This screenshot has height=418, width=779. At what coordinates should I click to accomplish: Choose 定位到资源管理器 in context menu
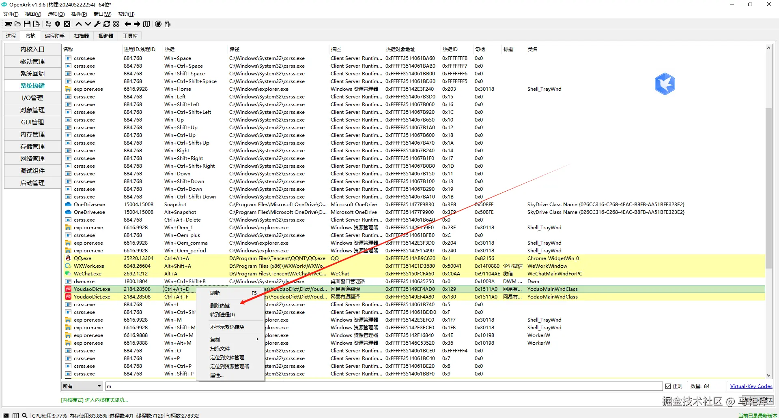click(x=230, y=367)
